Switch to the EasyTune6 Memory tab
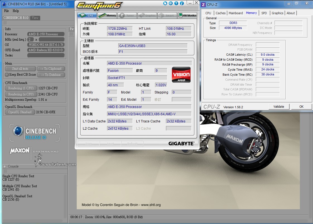 point(107,15)
